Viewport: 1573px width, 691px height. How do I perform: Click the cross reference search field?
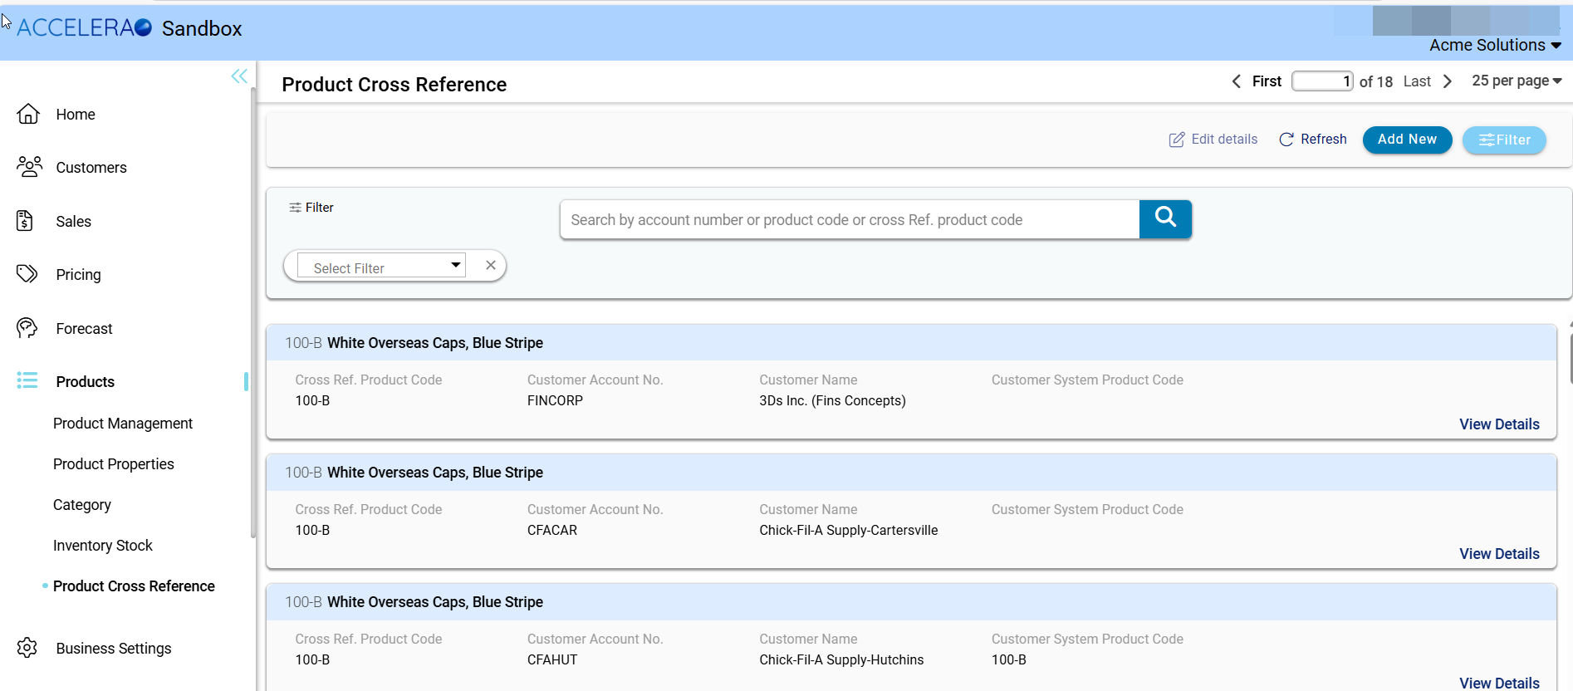pos(849,220)
